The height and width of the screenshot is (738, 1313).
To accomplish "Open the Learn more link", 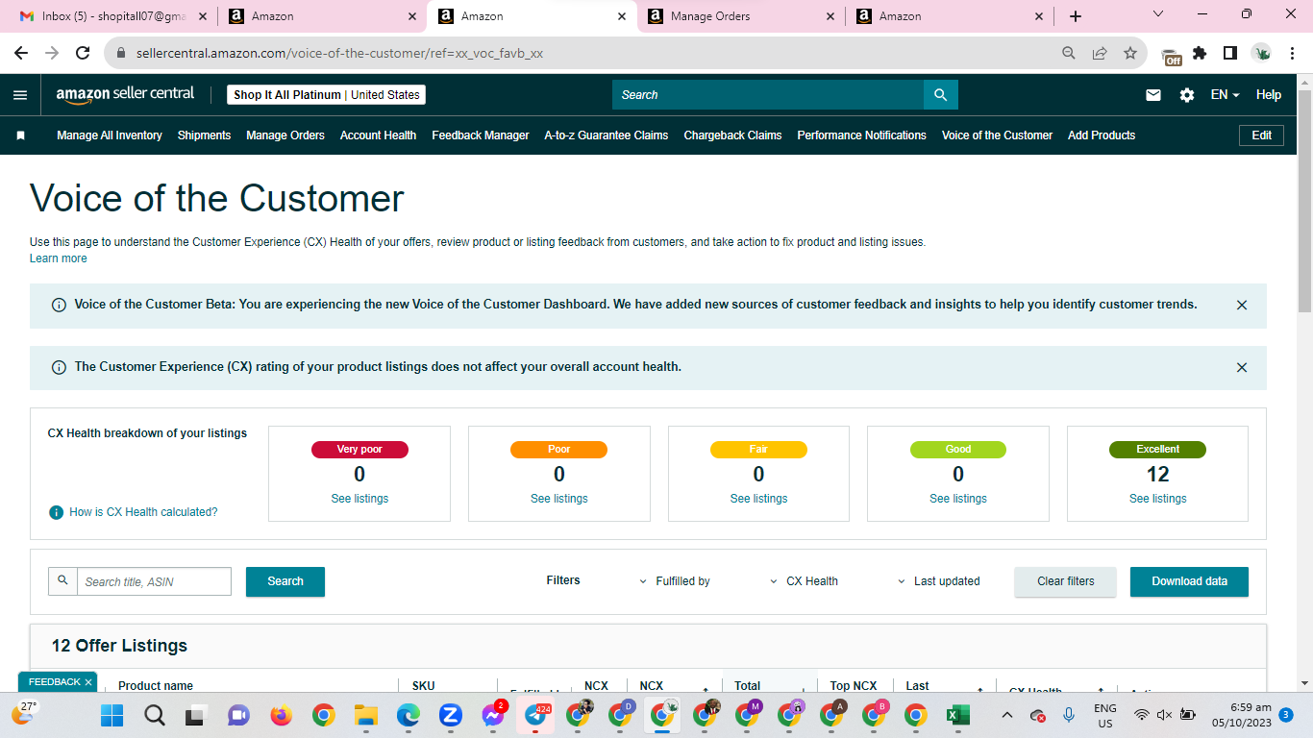I will coord(59,258).
